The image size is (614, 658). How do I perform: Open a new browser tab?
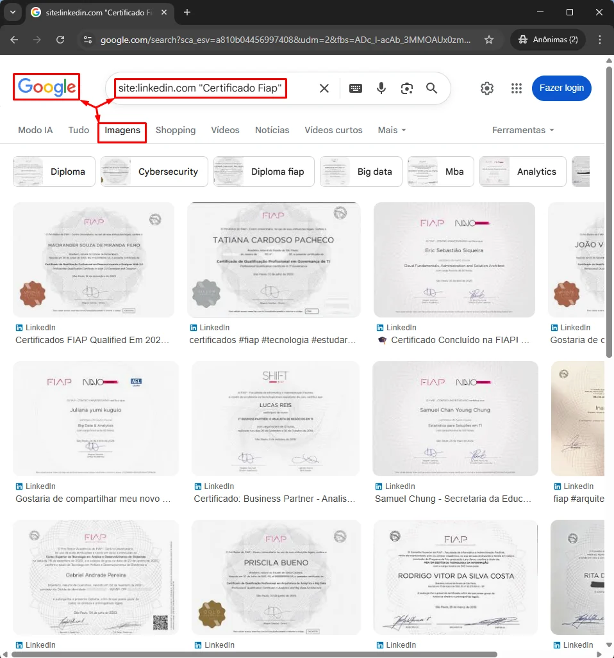[187, 13]
